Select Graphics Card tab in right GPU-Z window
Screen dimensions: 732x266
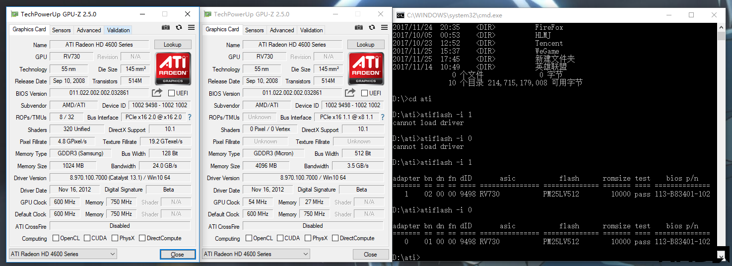tap(222, 29)
